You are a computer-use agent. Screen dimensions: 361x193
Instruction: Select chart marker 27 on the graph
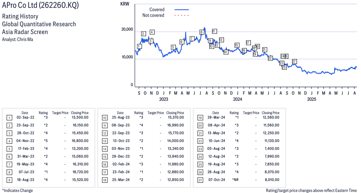294,62
